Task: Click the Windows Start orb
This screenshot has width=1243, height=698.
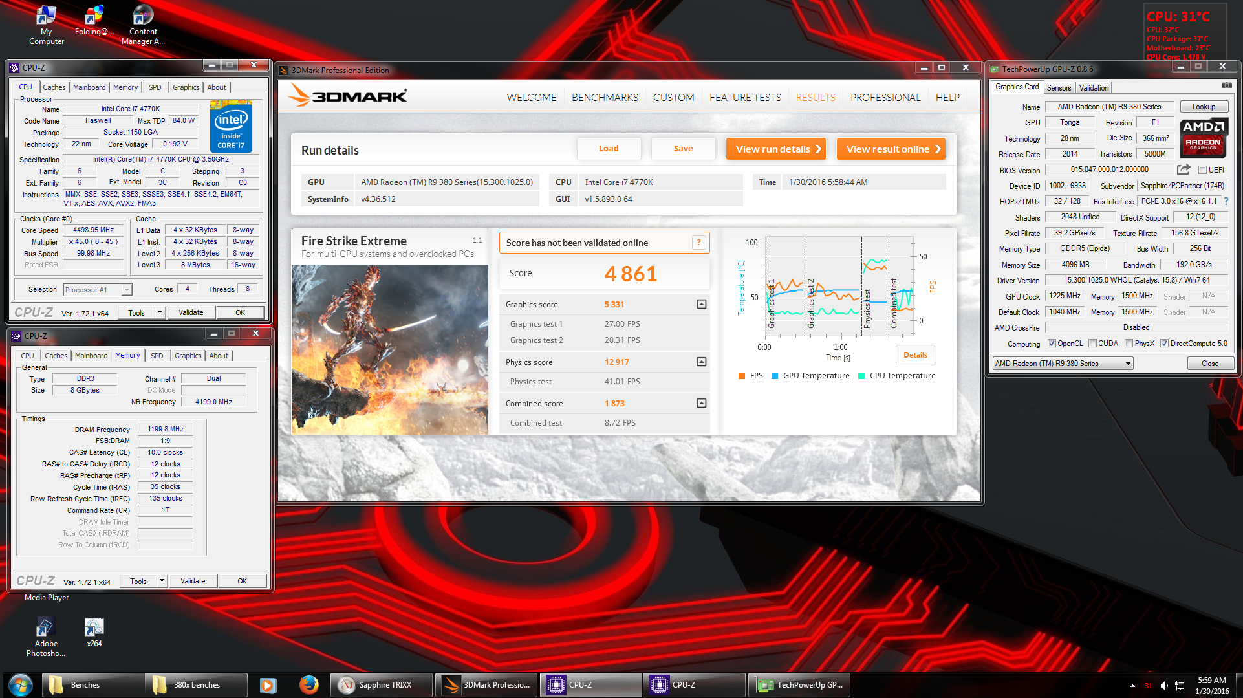Action: 21,684
